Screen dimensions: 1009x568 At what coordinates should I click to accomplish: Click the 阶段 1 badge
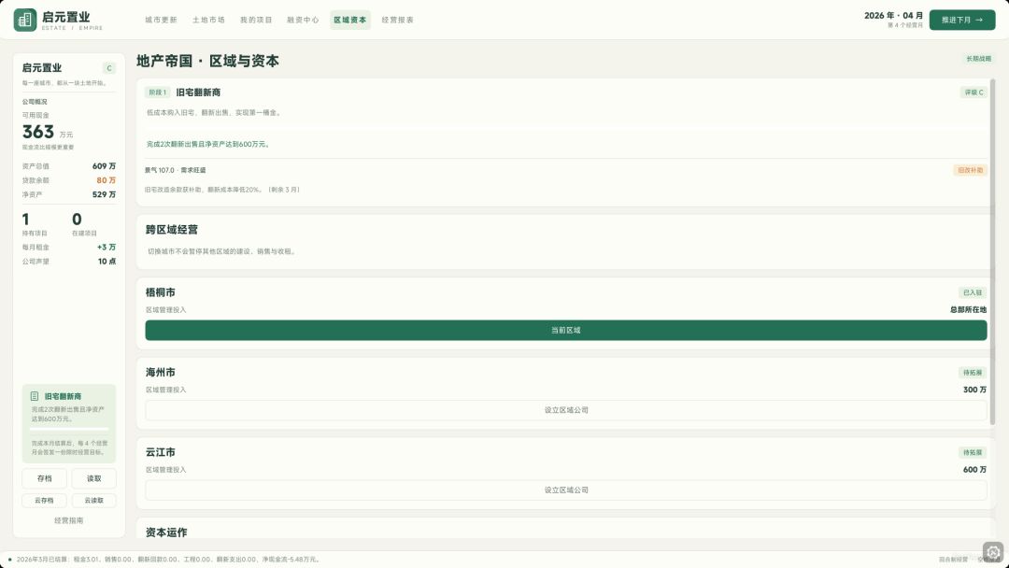(x=157, y=92)
